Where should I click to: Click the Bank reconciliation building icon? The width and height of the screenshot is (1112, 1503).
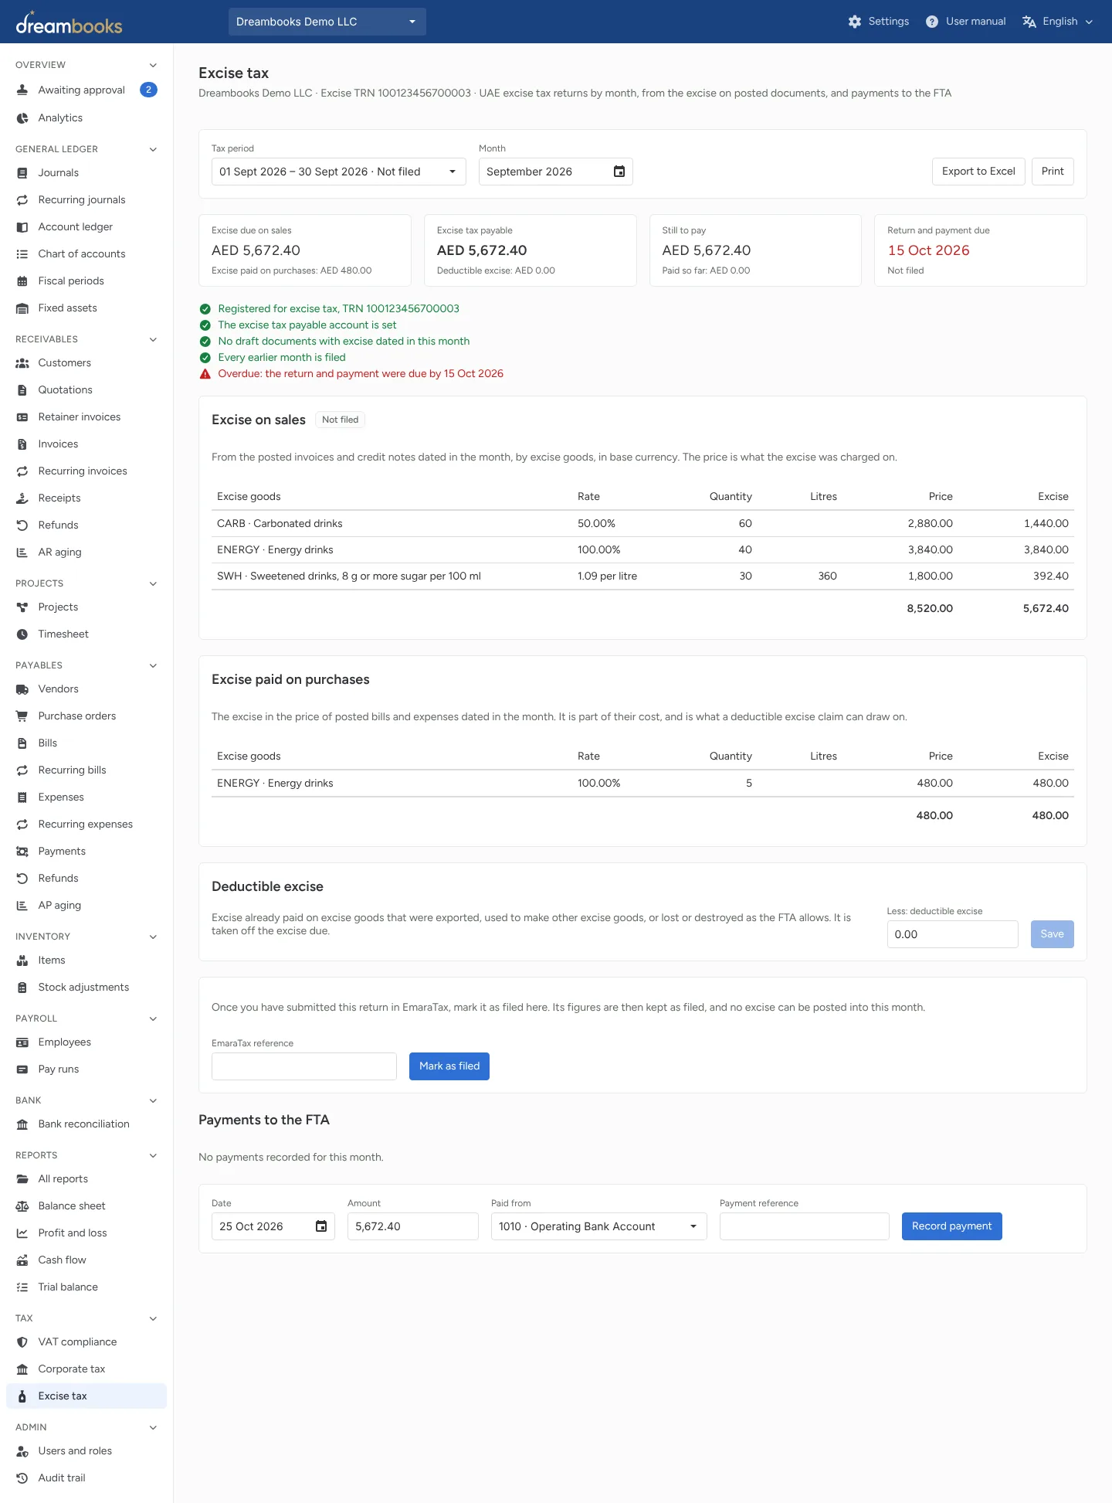point(22,1124)
